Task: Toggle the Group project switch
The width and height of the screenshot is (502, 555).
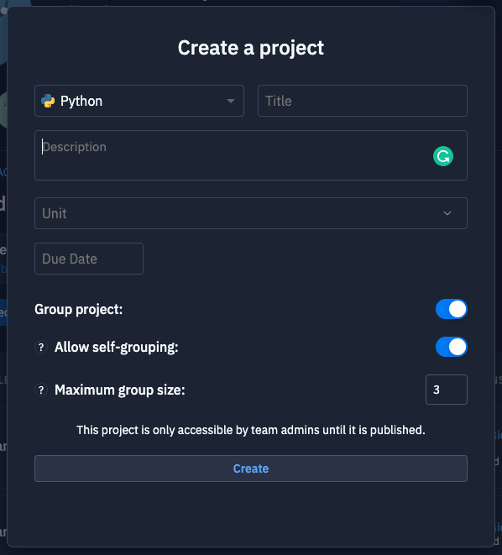Action: [x=451, y=309]
